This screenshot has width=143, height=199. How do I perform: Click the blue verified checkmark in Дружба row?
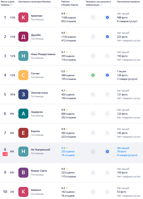point(107,37)
